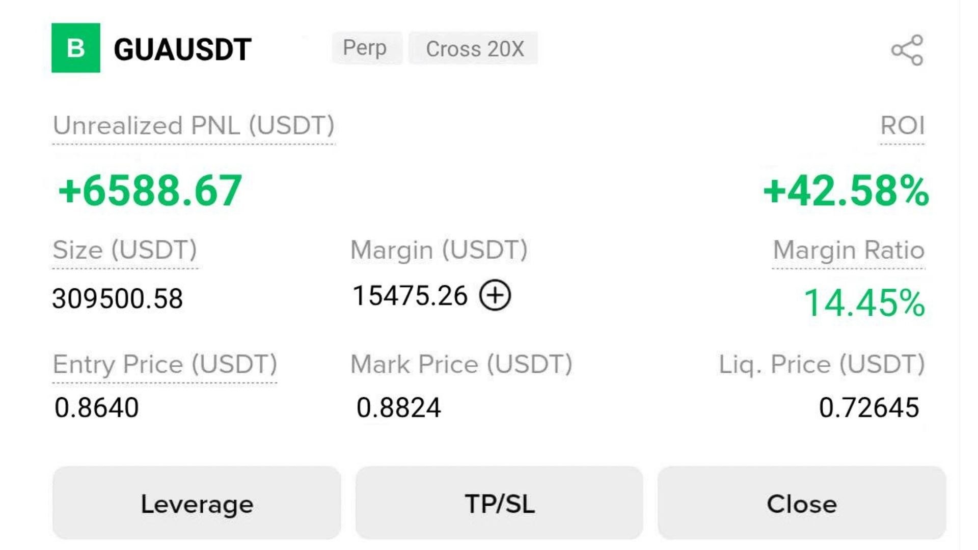This screenshot has height=550, width=978.
Task: Select the 0.8824 mark price value
Action: pyautogui.click(x=398, y=408)
